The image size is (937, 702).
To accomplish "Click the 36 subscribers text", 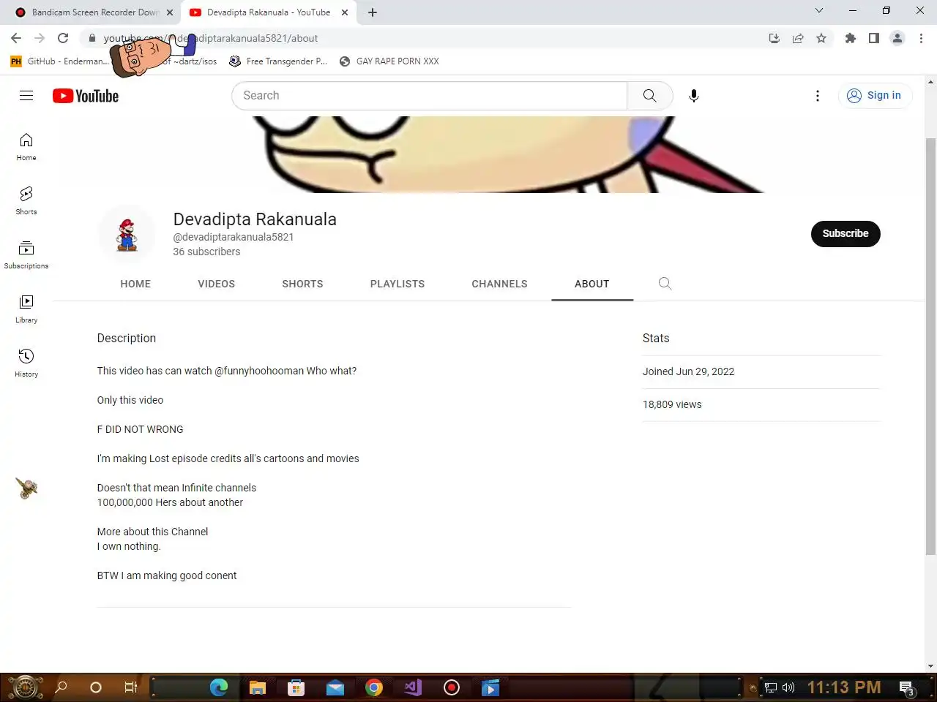I will point(206,252).
